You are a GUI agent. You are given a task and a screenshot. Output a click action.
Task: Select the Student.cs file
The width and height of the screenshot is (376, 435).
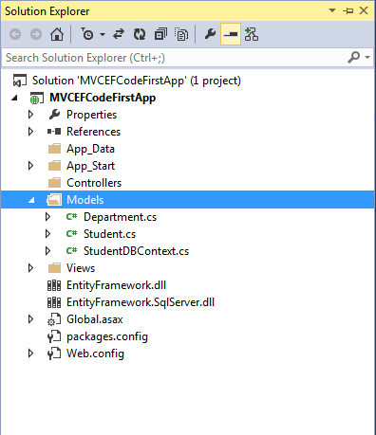coord(109,234)
